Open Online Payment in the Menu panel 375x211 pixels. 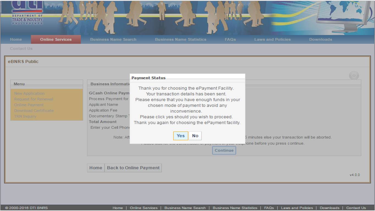pos(29,105)
